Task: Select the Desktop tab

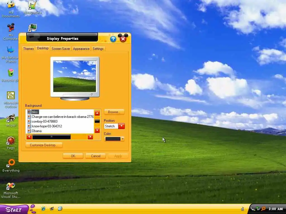Action: point(43,48)
